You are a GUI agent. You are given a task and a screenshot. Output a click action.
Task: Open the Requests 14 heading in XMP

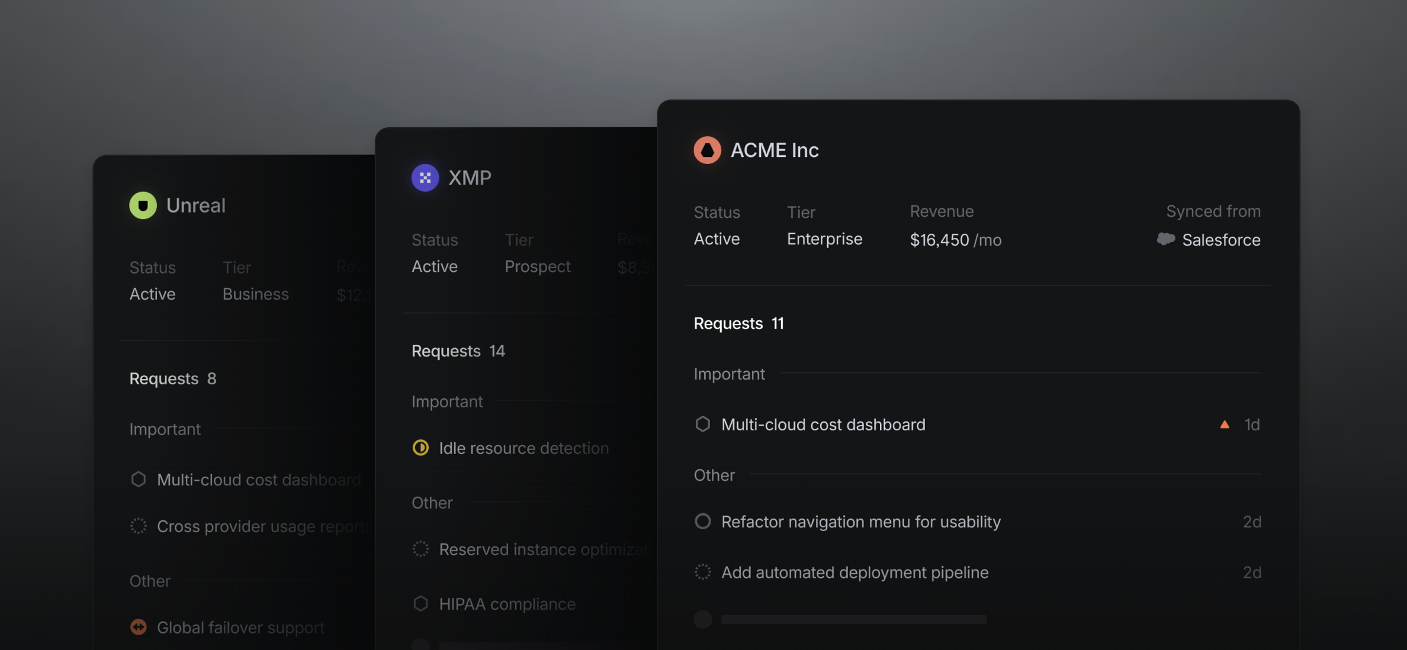pyautogui.click(x=458, y=351)
